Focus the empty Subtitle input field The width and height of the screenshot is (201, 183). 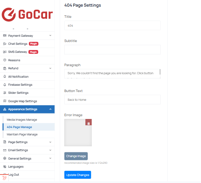click(112, 50)
